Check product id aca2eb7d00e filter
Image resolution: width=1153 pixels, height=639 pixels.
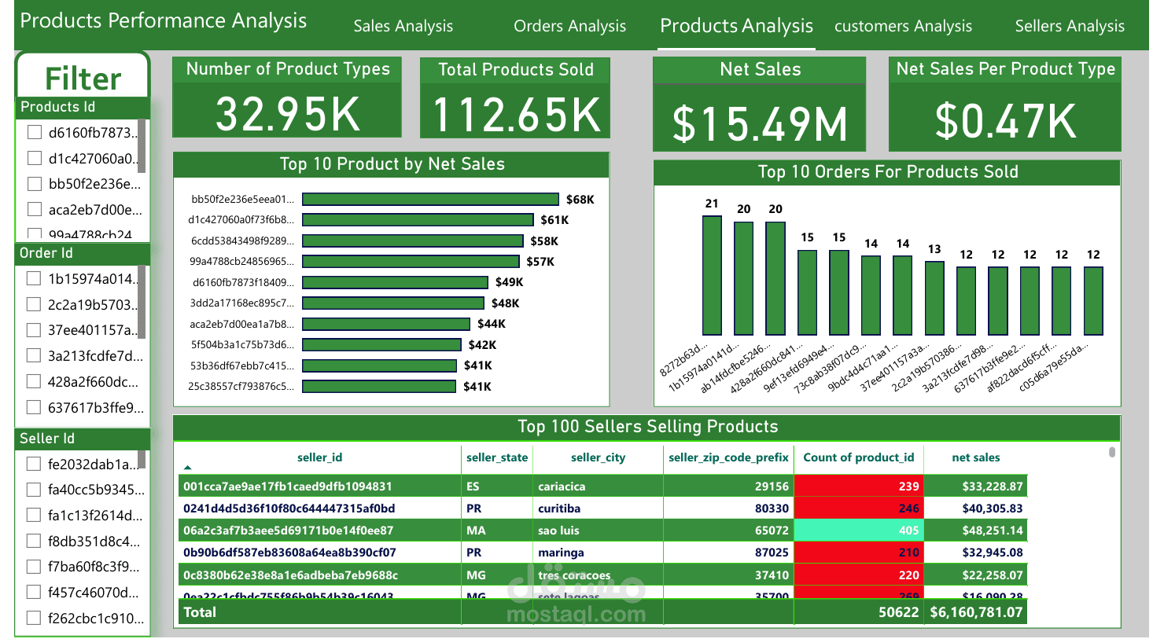(35, 209)
